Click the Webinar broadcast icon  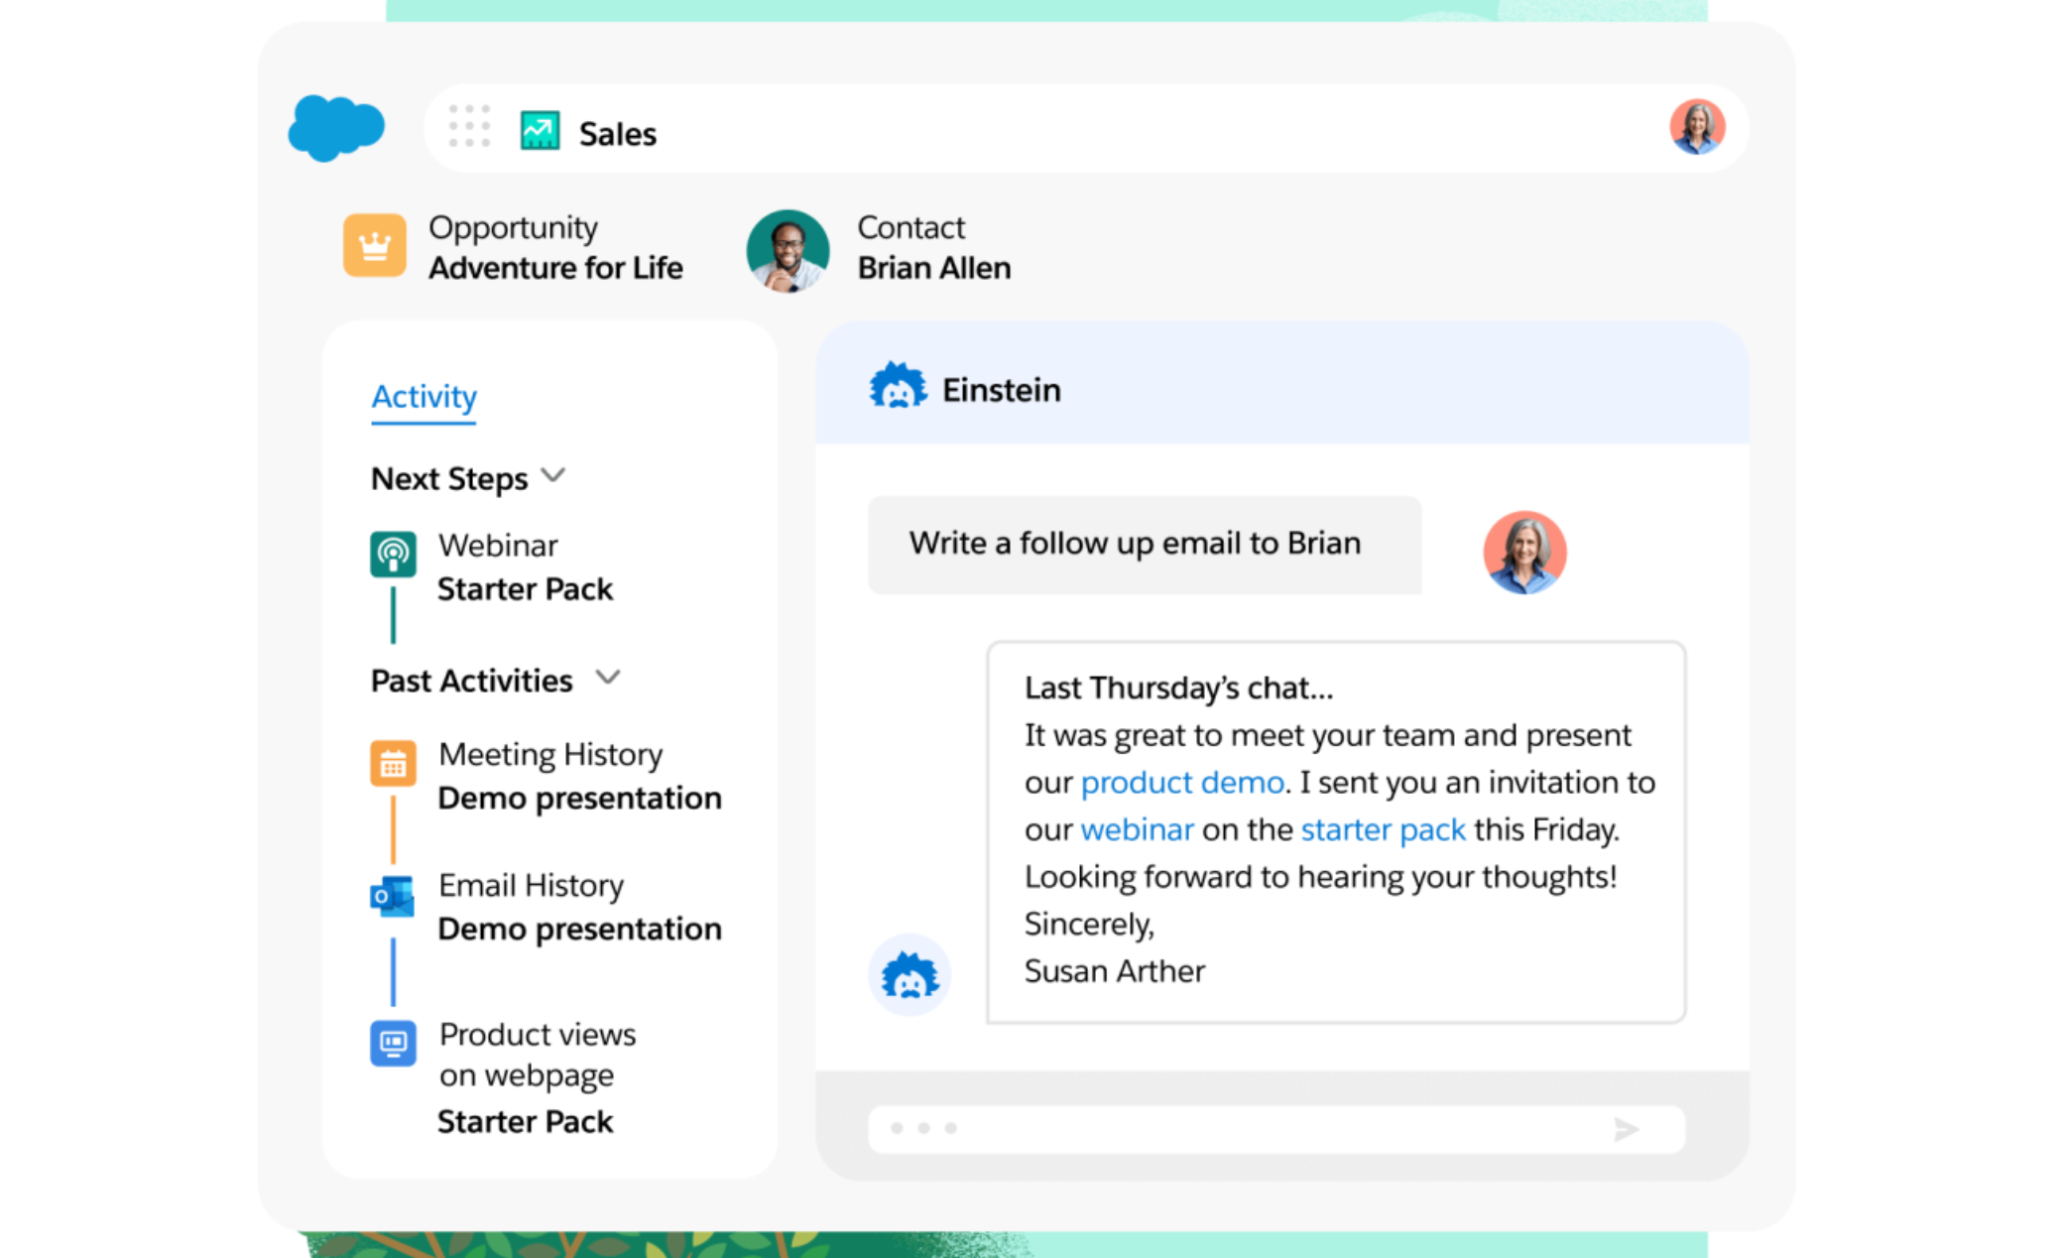point(393,554)
